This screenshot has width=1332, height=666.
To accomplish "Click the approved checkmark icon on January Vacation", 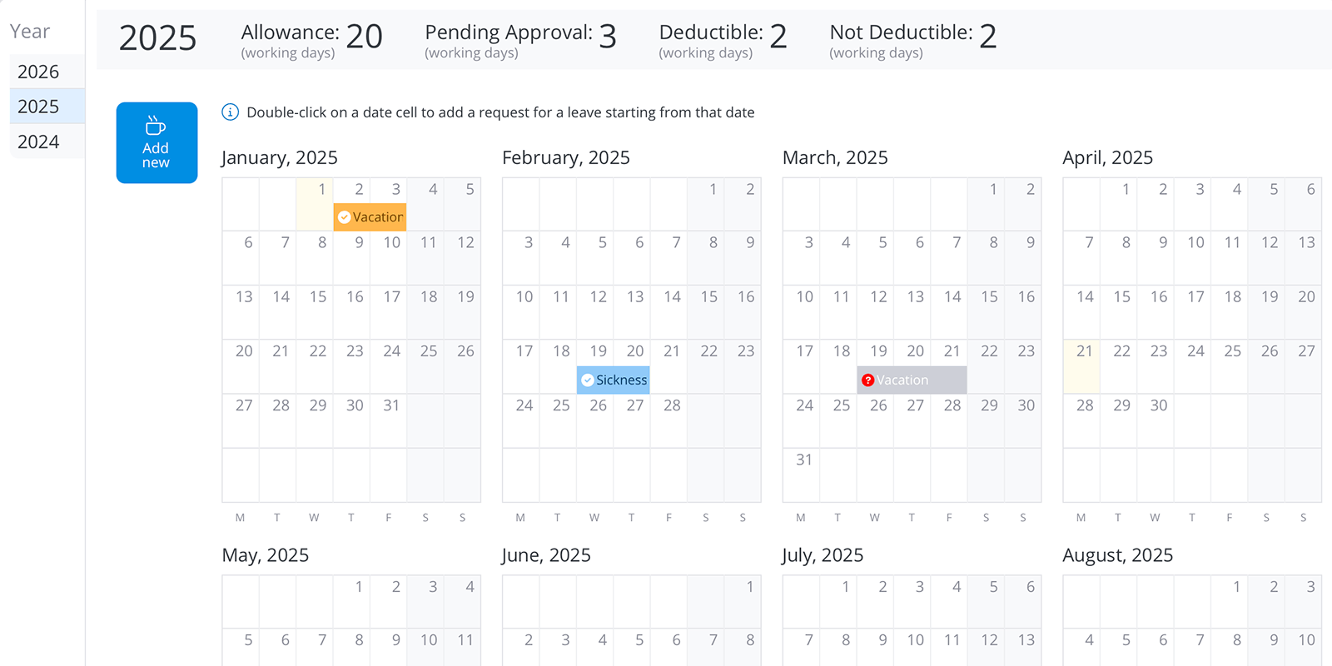I will (344, 217).
